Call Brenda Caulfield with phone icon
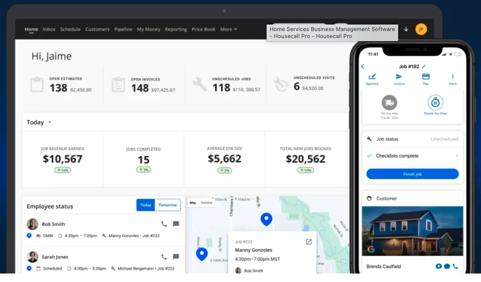Screen dimensions: 481x282 point(455,266)
